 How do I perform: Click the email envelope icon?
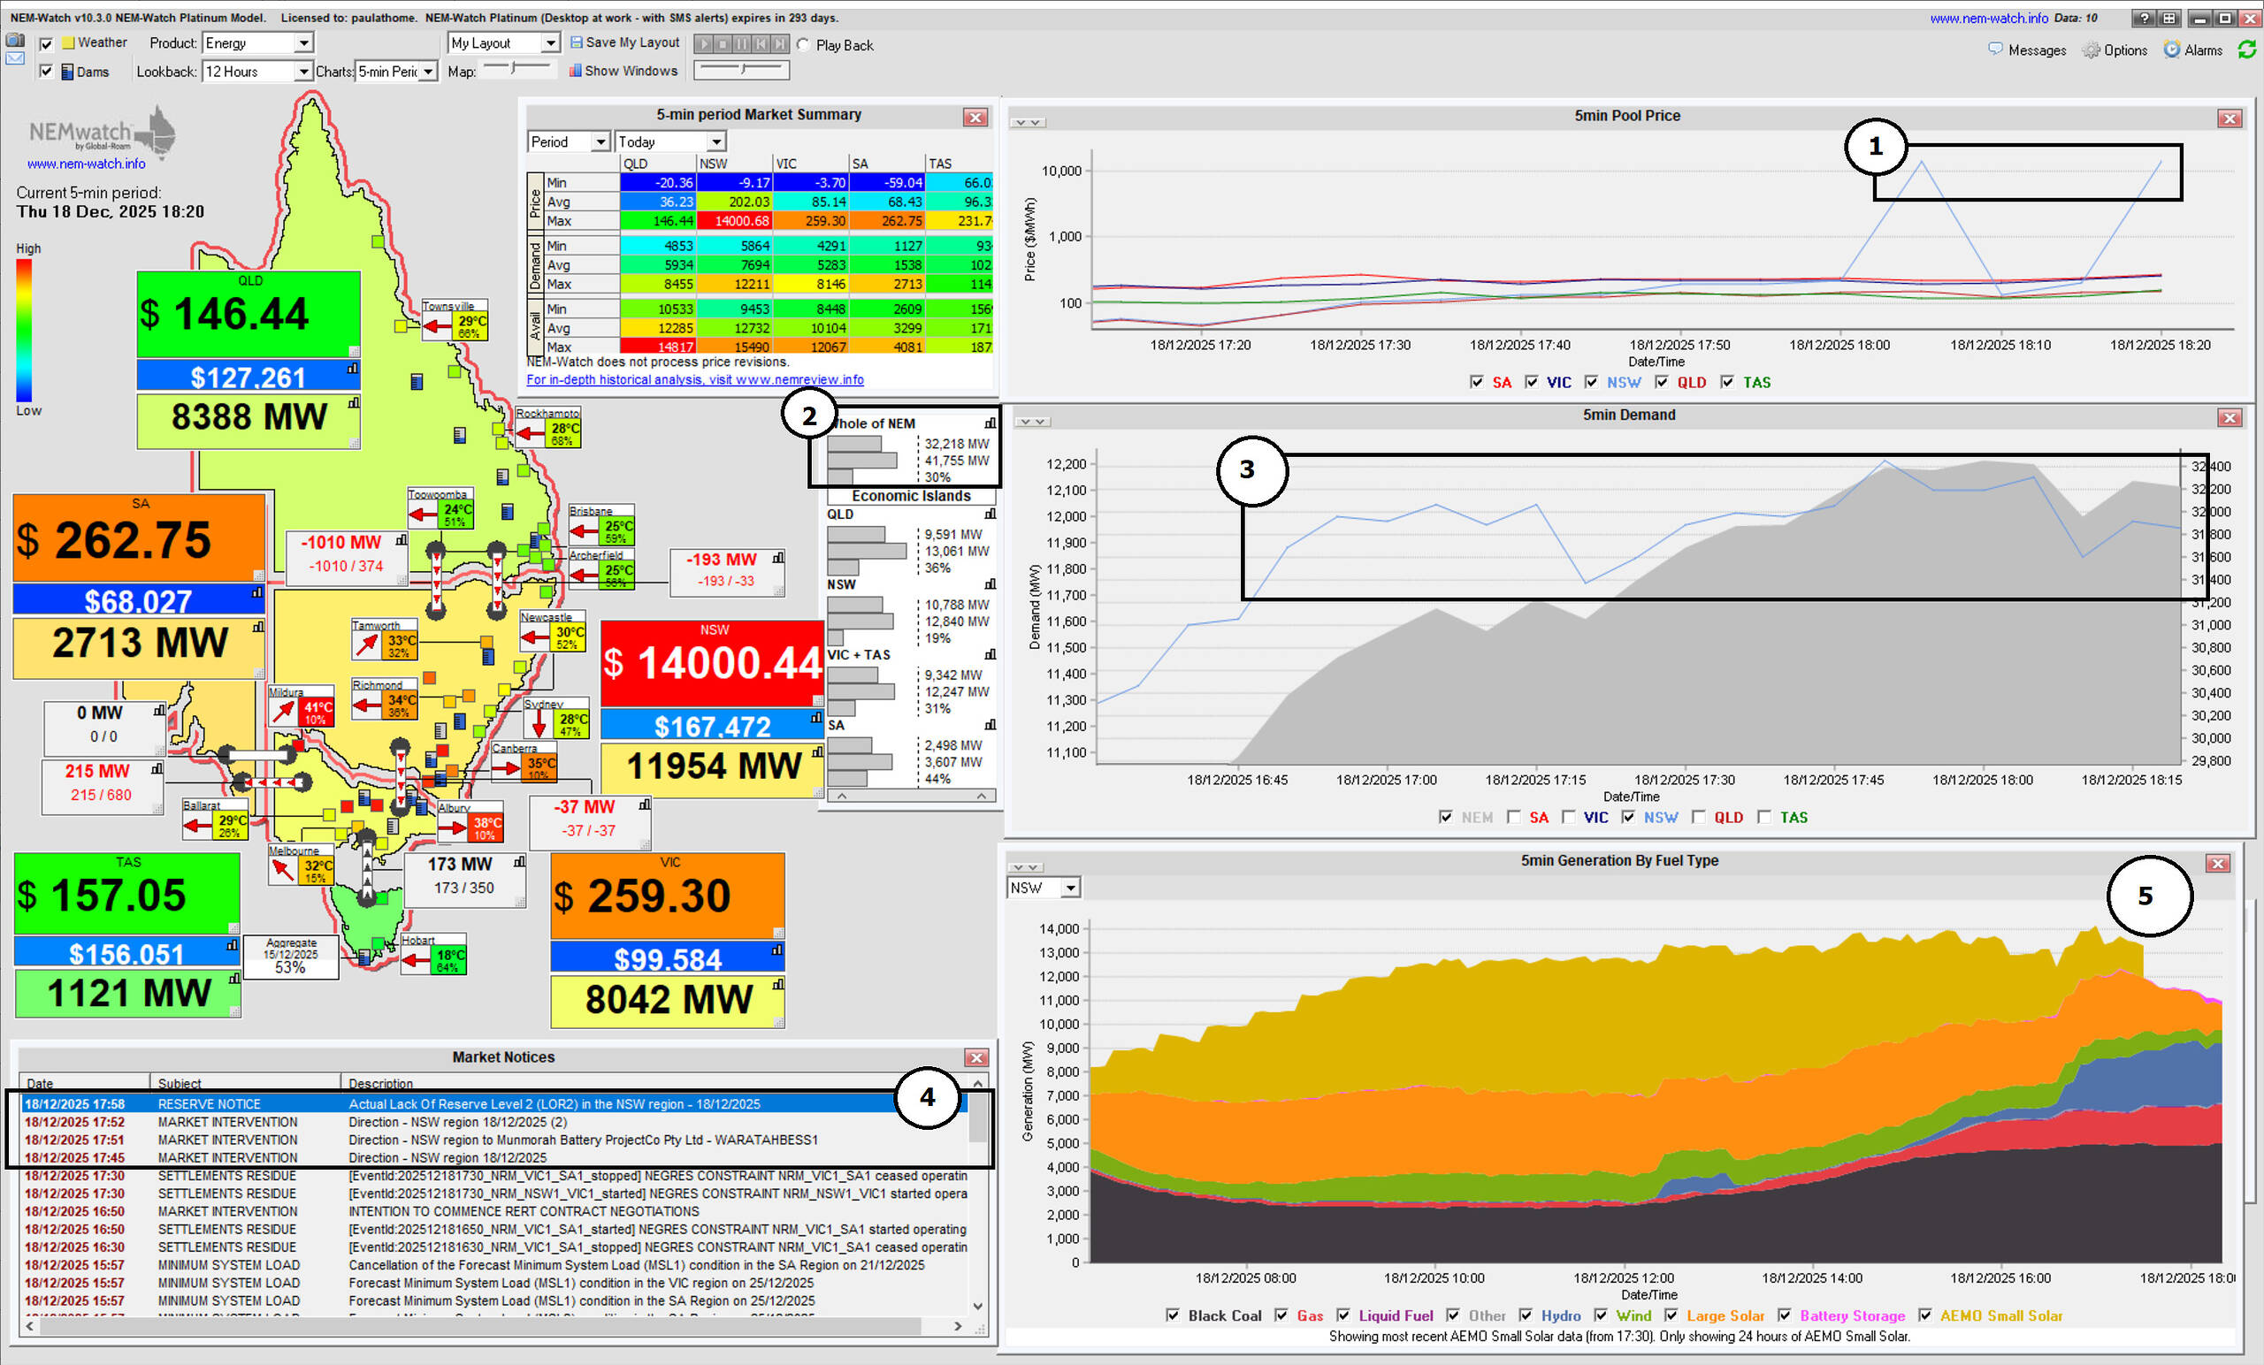click(x=15, y=57)
